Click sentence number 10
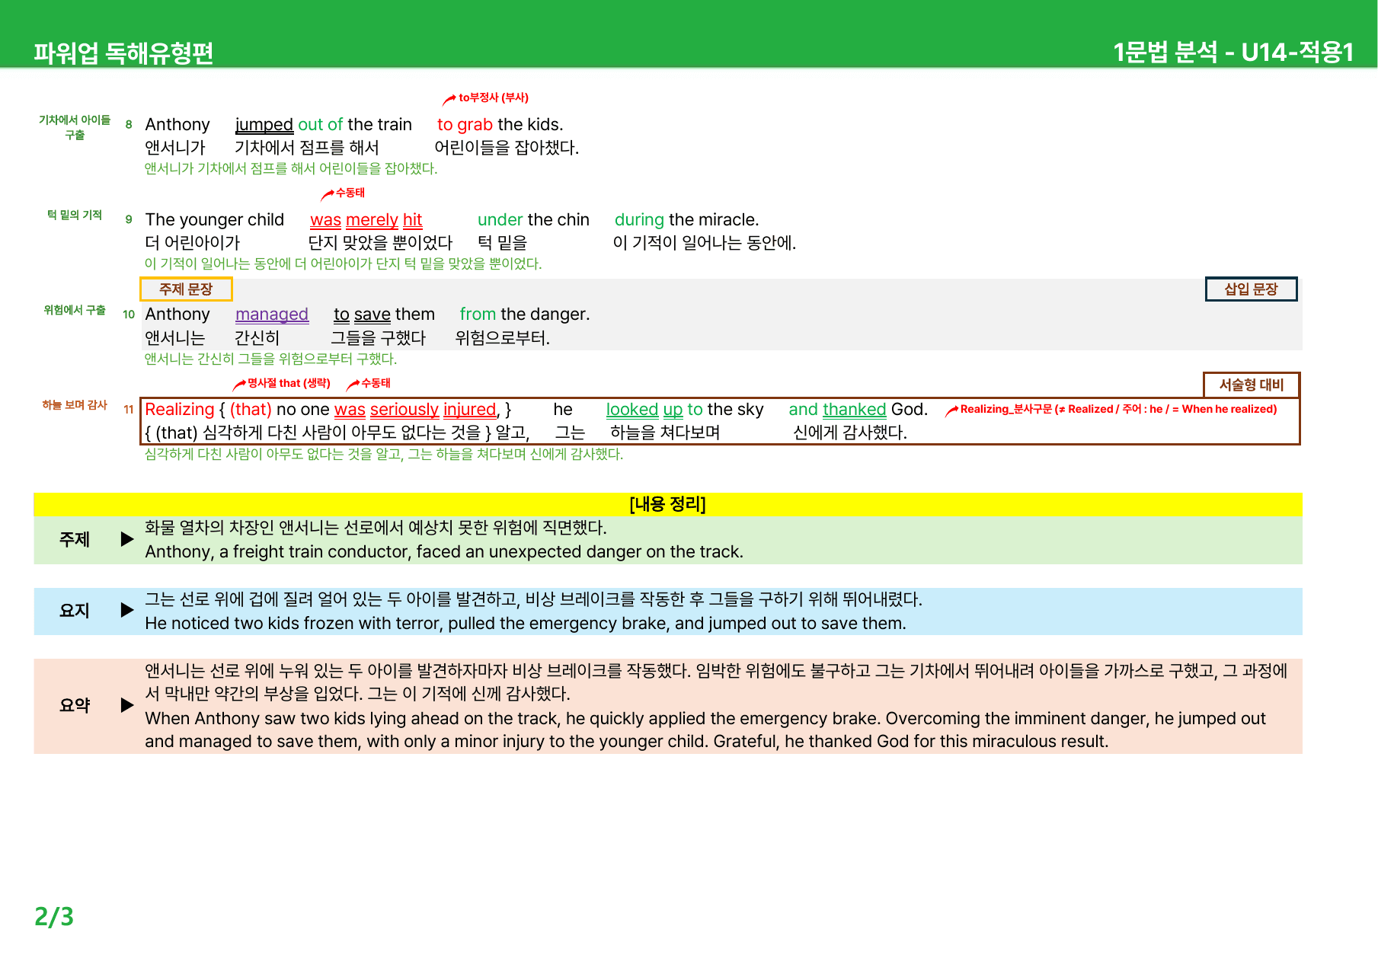 click(129, 315)
